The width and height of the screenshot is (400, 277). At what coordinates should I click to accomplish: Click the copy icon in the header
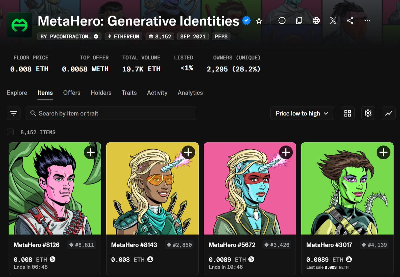click(299, 21)
